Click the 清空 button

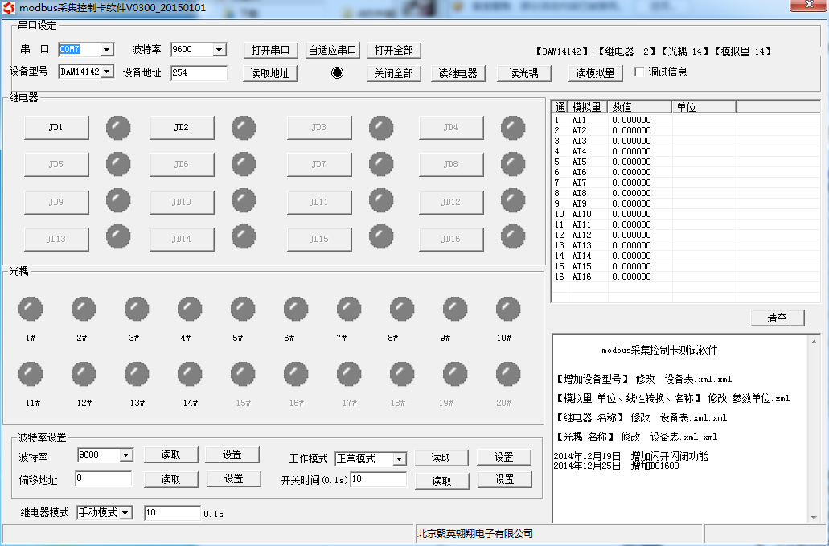tap(777, 318)
